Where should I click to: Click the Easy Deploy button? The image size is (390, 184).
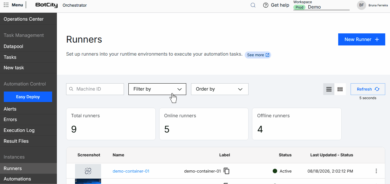pyautogui.click(x=28, y=97)
